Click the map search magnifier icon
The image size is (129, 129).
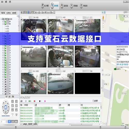(103, 12)
